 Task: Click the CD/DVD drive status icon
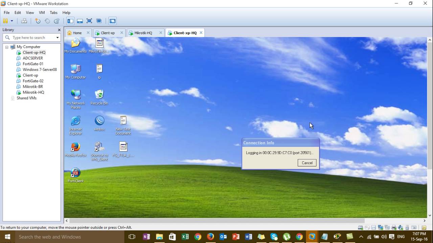pyautogui.click(x=367, y=228)
